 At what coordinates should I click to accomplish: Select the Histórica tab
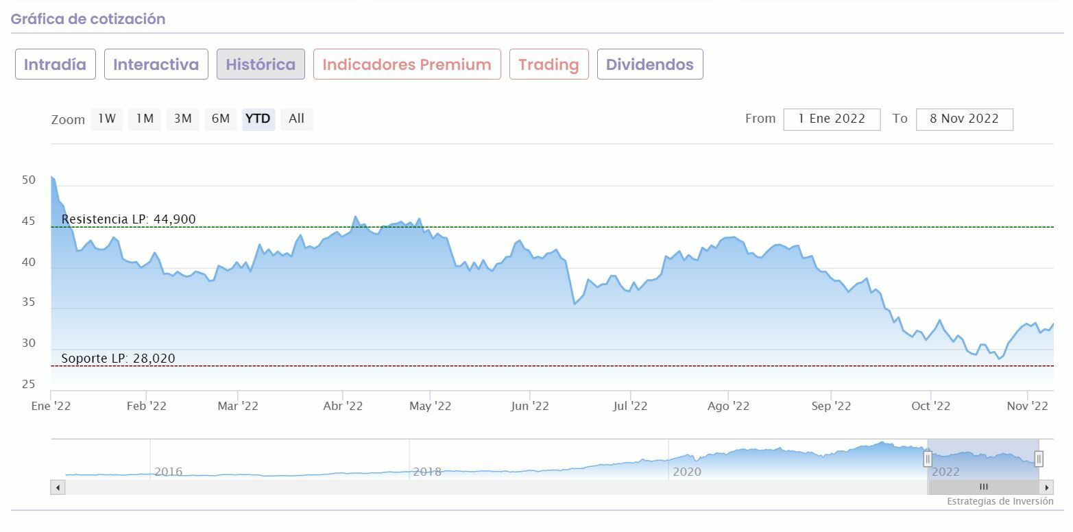(261, 64)
